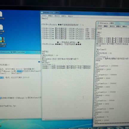This screenshot has width=129, height=129.
Task: Click the [@OnTimer0] line in QManage.txt
Action: (x=101, y=49)
